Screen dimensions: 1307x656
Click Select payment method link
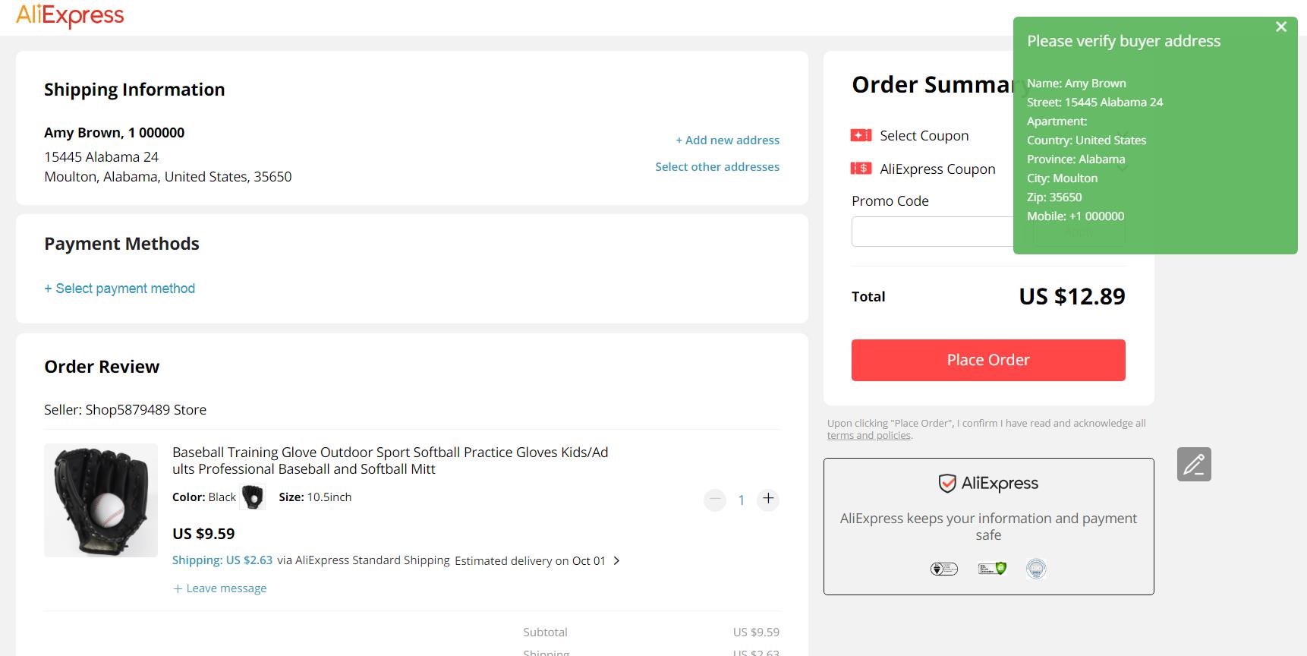click(x=120, y=289)
